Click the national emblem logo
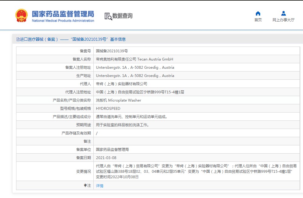Viewport: 303px width, 198px height. point(22,15)
